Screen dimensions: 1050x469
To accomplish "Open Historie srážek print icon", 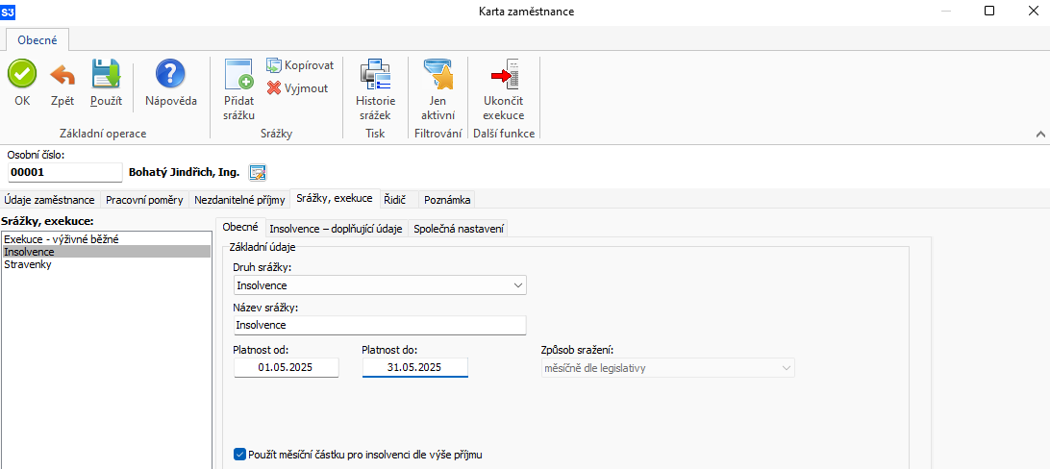I will click(x=375, y=74).
